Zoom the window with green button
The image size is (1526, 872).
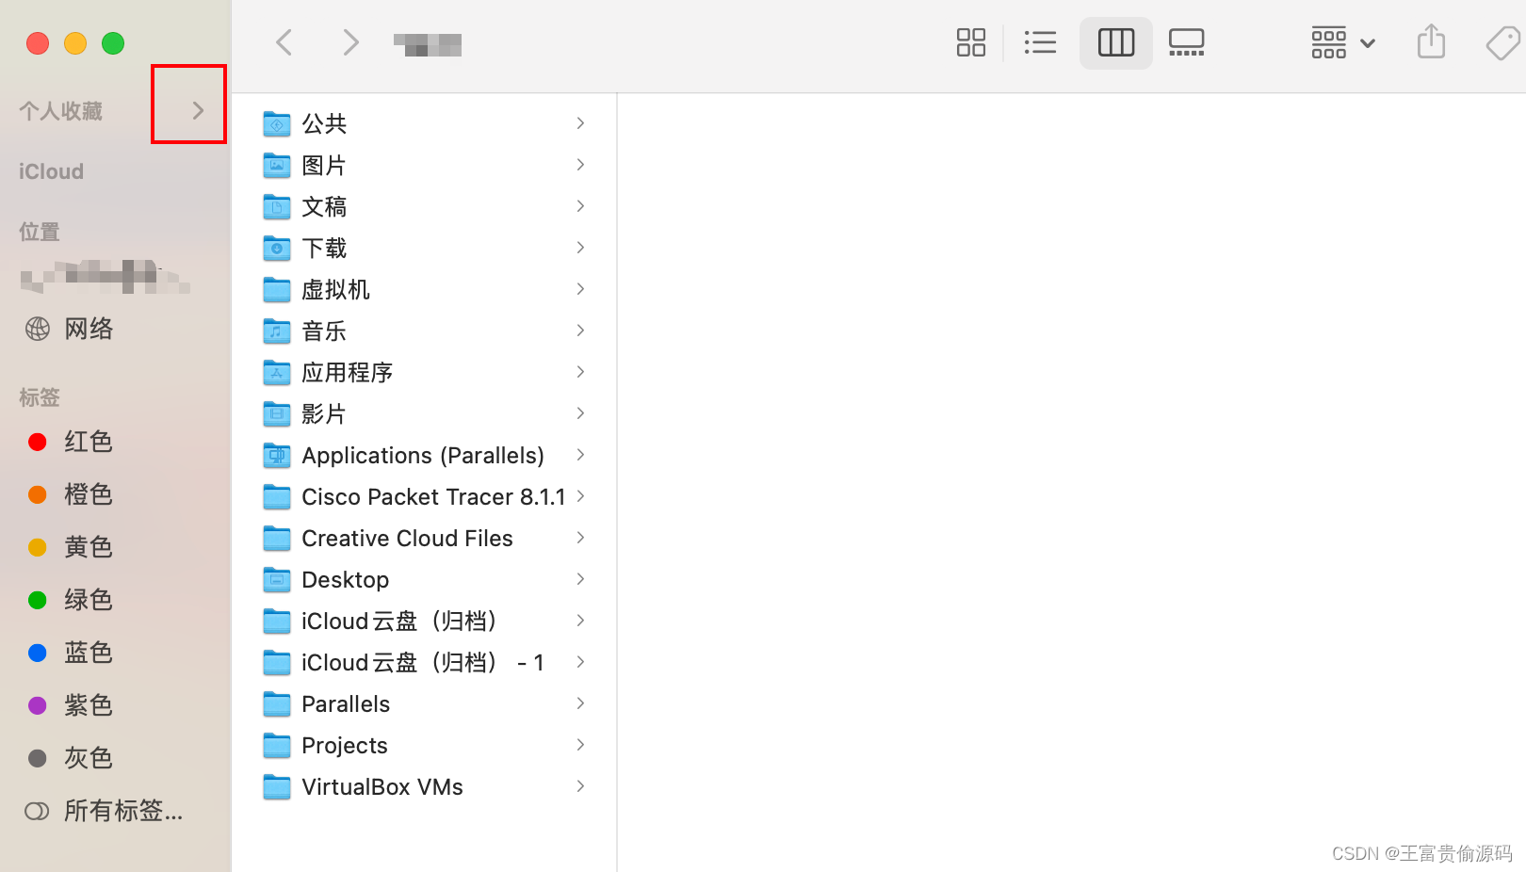pyautogui.click(x=113, y=43)
